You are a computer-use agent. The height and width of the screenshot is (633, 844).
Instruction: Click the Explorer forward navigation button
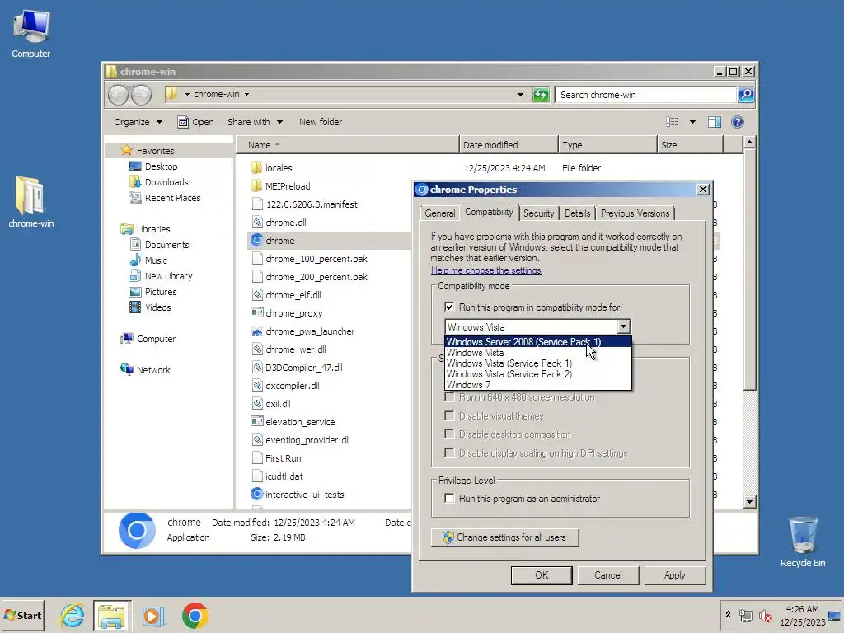pyautogui.click(x=141, y=95)
